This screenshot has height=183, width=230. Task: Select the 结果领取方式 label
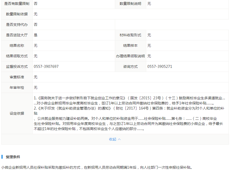17,56
